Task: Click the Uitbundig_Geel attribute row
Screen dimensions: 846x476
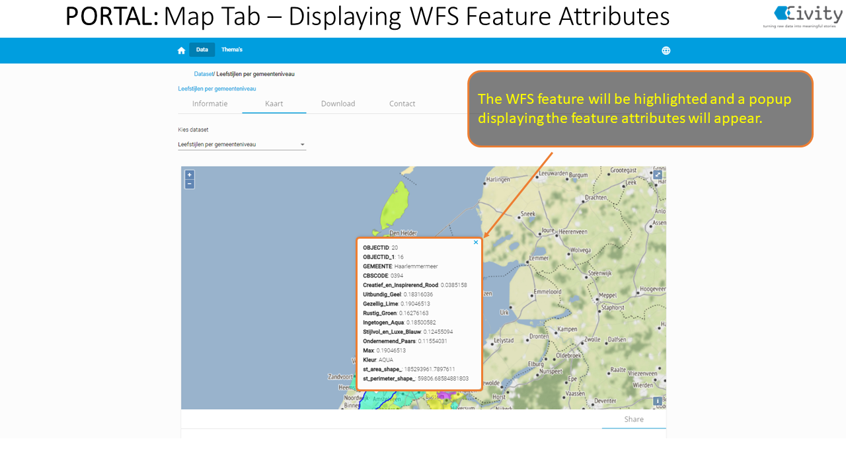Action: 398,294
